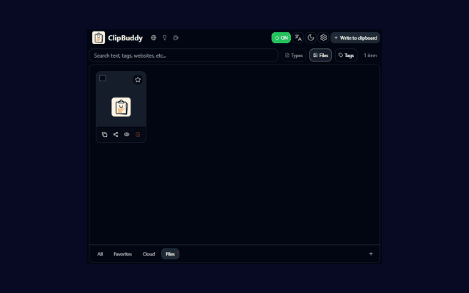The height and width of the screenshot is (293, 469).
Task: Open settings via the gear icon
Action: (323, 37)
